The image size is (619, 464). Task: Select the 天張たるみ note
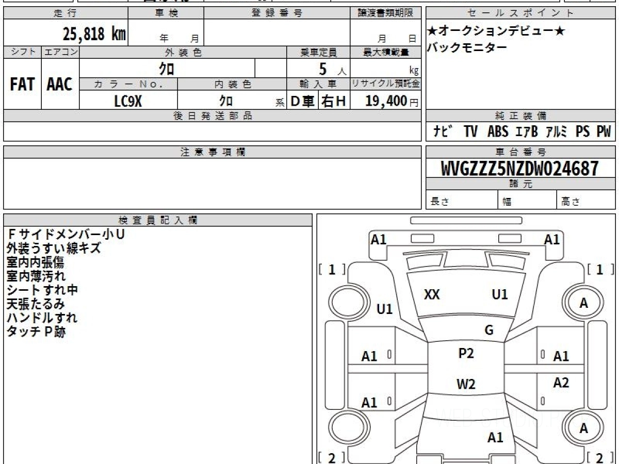(x=36, y=304)
